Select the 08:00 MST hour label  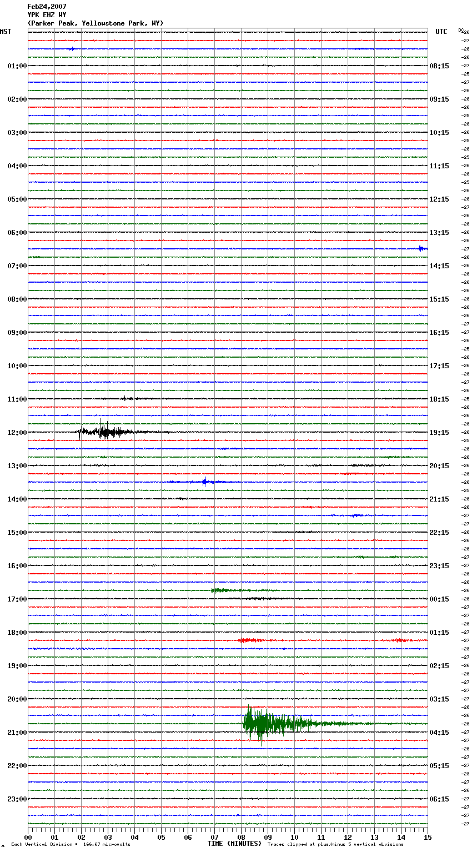point(17,299)
